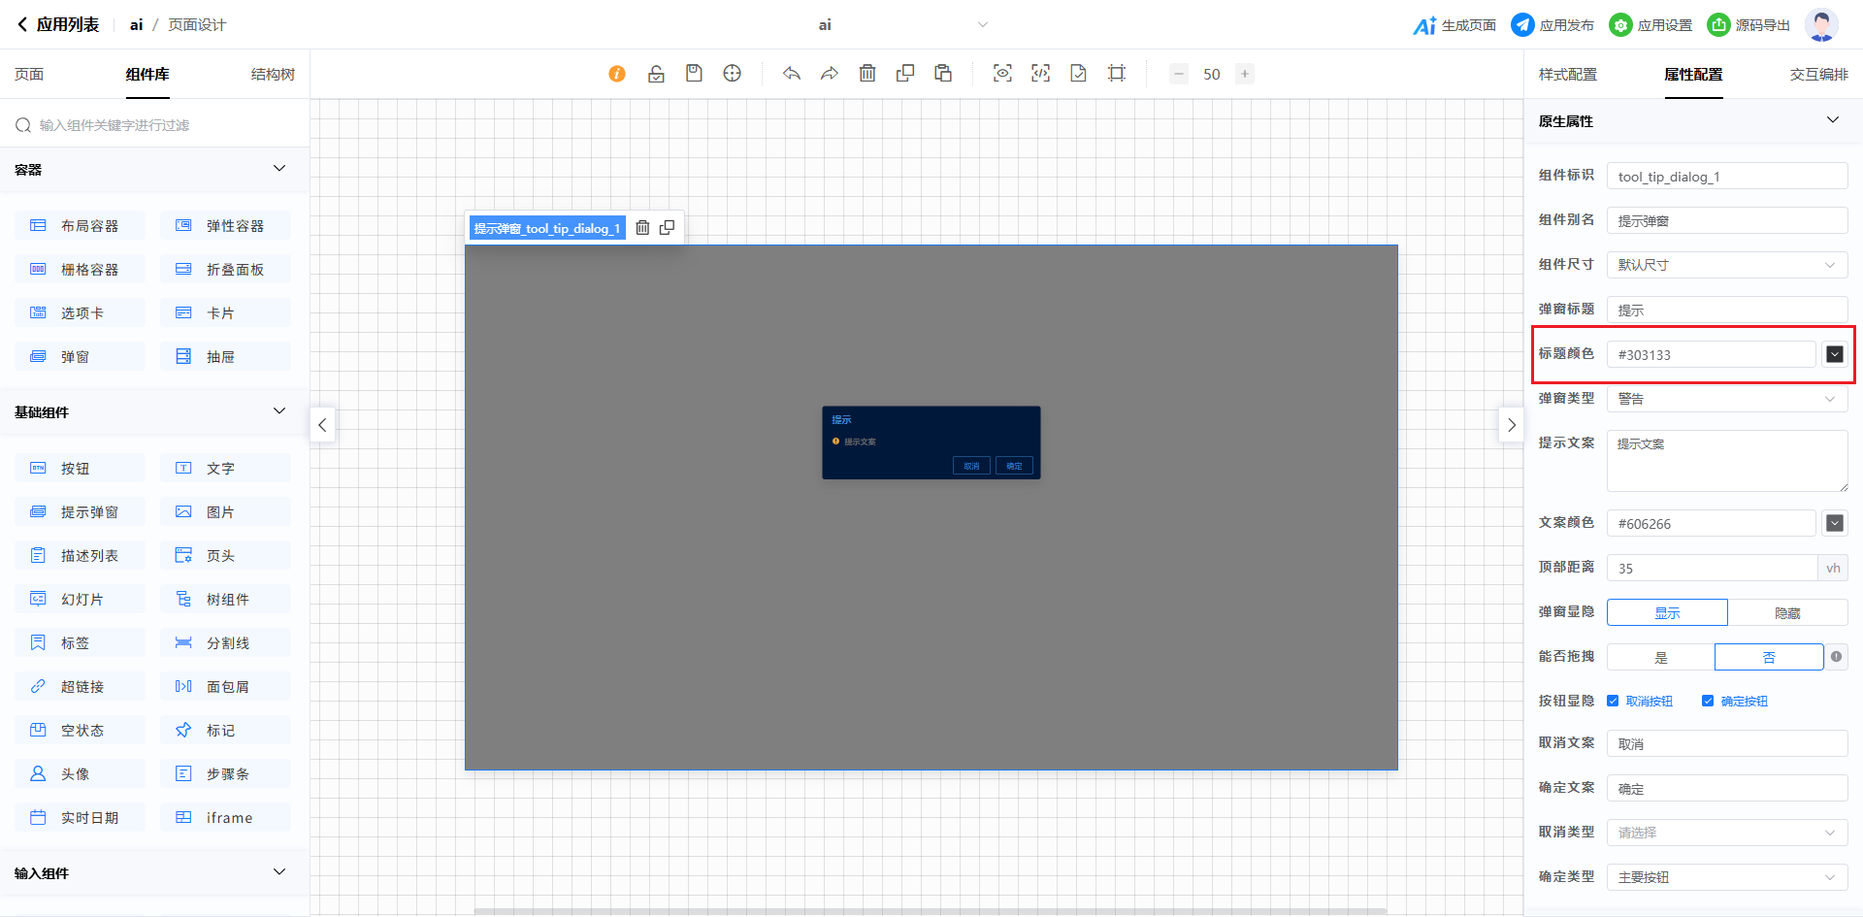
Task: Open the 标题颜色 color swatch
Action: tap(1834, 354)
